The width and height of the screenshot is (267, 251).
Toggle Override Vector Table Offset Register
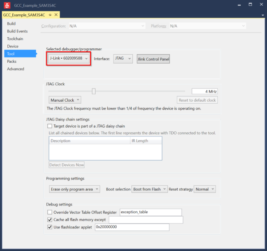coord(50,212)
